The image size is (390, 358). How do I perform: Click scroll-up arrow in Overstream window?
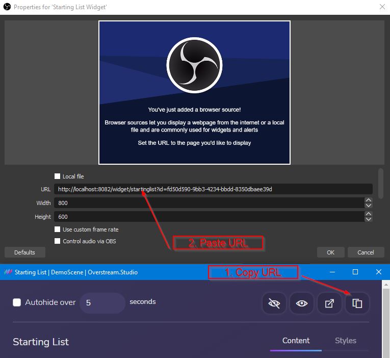coord(386,284)
